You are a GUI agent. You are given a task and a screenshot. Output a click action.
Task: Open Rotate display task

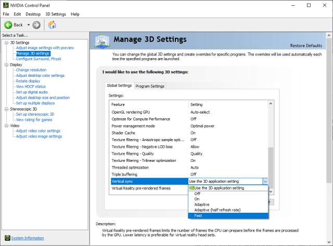(28, 81)
